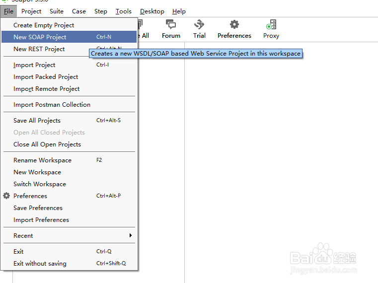Select New SOAP Project
The image size is (378, 283).
69,37
